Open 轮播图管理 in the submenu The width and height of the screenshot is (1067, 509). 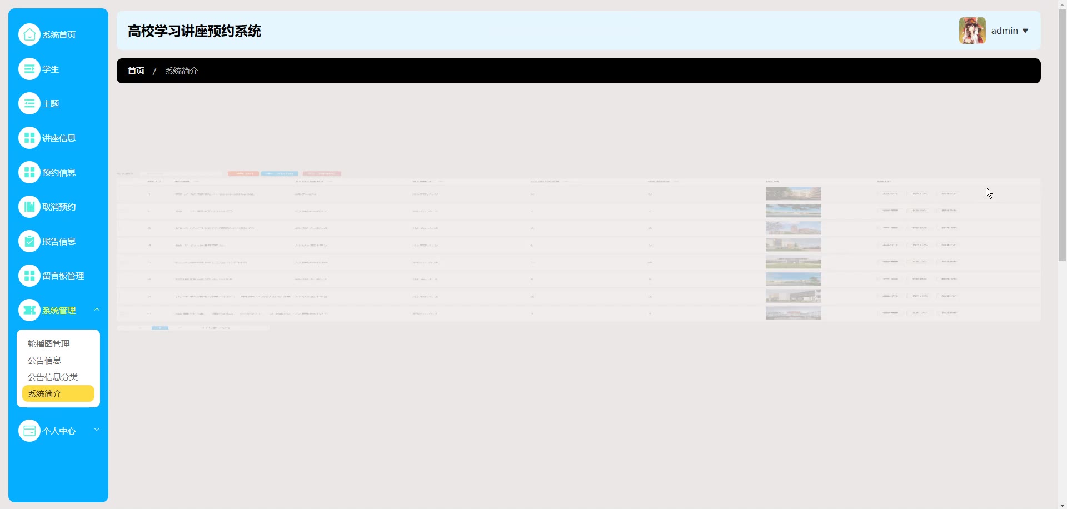[x=49, y=344]
